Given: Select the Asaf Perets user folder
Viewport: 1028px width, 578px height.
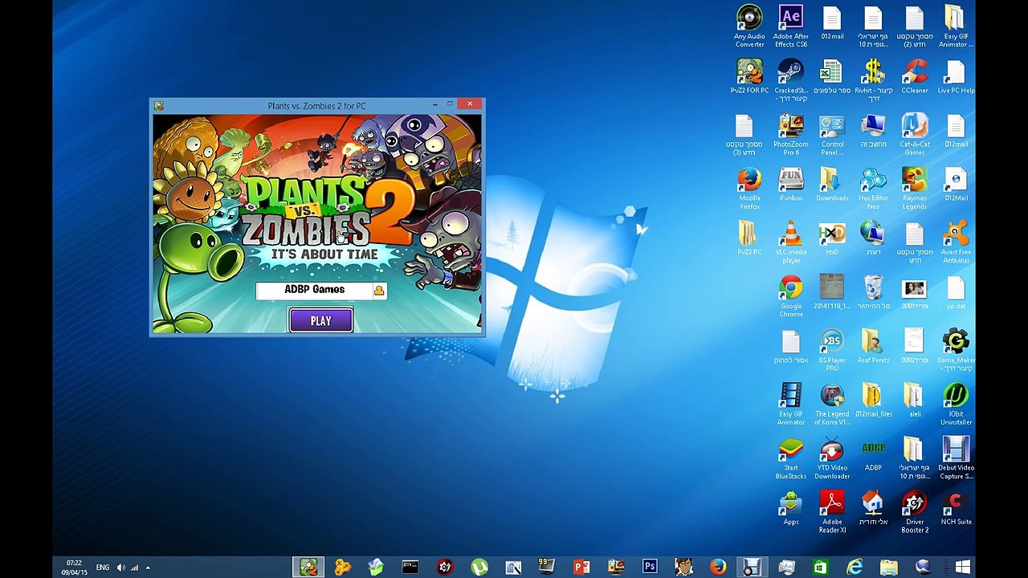Looking at the screenshot, I should [x=873, y=345].
